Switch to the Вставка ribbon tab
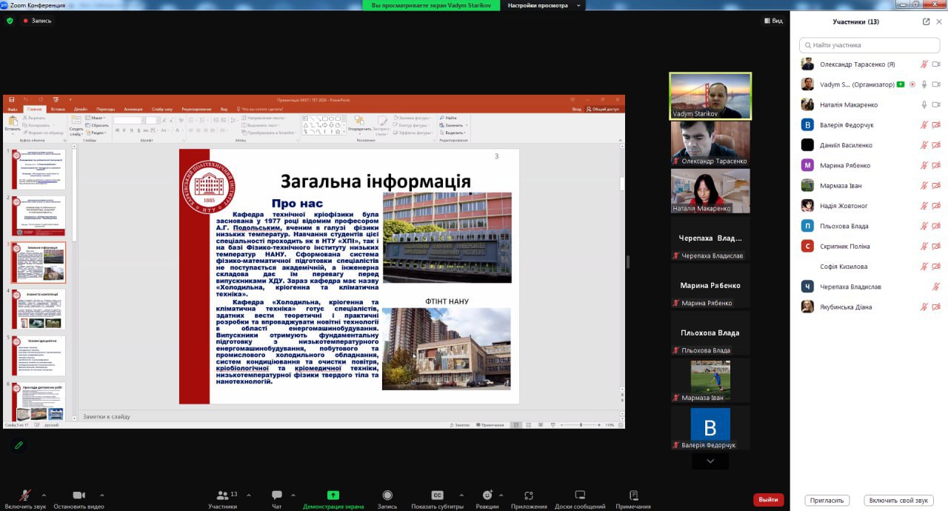Screen dimensions: 948x511 coord(58,109)
